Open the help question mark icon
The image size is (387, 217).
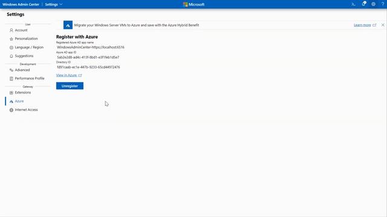(x=383, y=4)
